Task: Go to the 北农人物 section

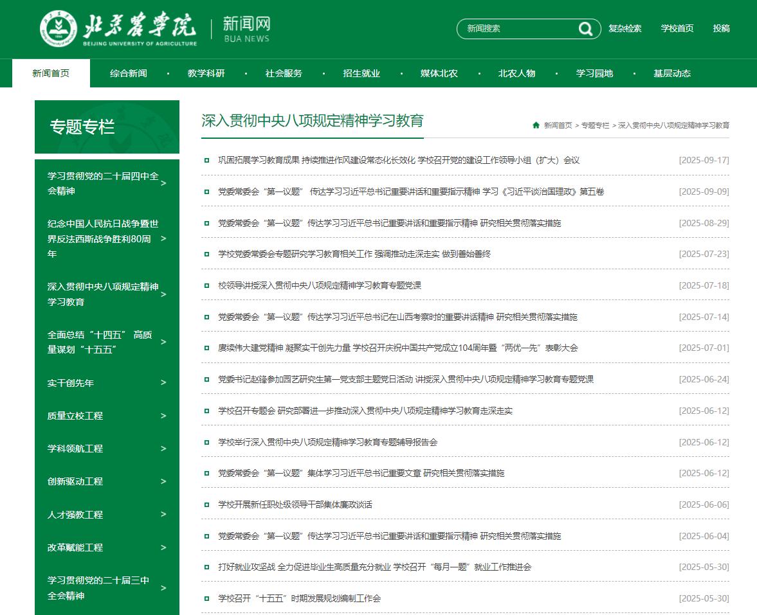Action: 516,73
